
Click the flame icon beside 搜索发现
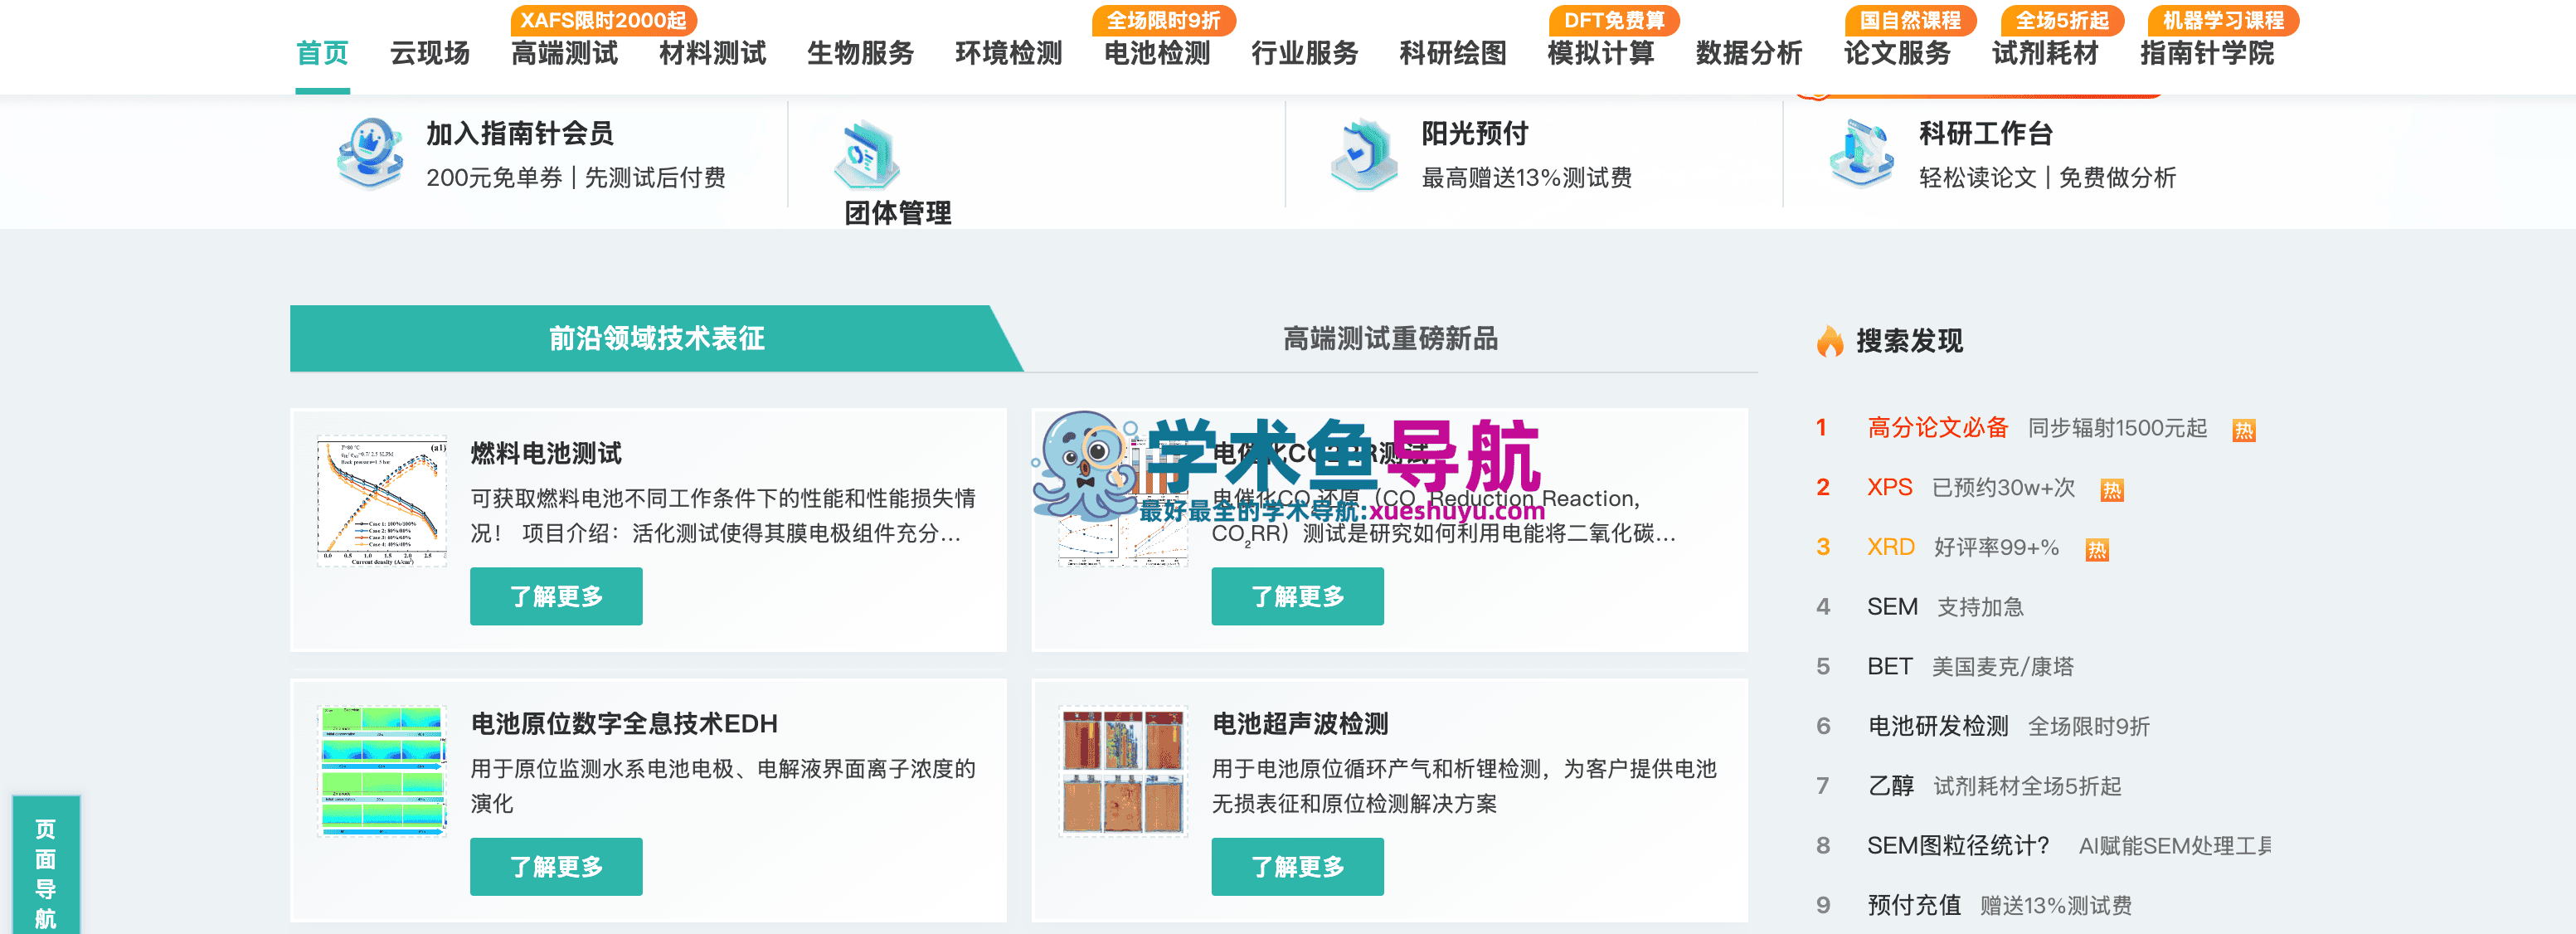pos(1830,341)
